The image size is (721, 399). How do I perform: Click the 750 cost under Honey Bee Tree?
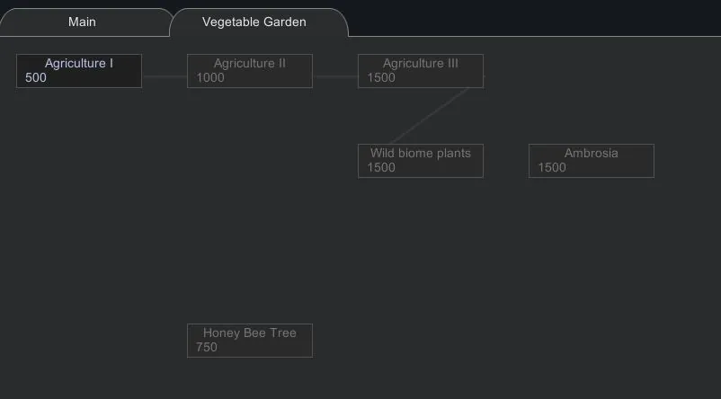[207, 348]
